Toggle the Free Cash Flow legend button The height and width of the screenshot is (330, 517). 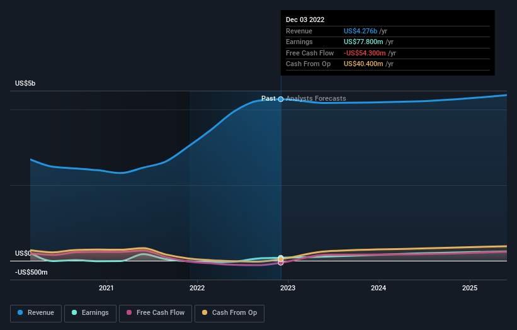coord(156,313)
